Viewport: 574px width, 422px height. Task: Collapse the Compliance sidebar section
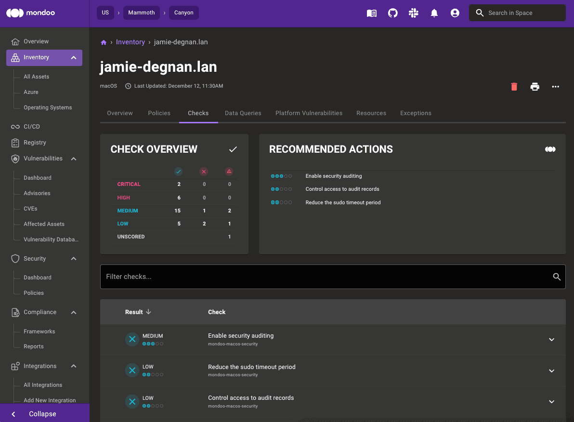pyautogui.click(x=73, y=312)
